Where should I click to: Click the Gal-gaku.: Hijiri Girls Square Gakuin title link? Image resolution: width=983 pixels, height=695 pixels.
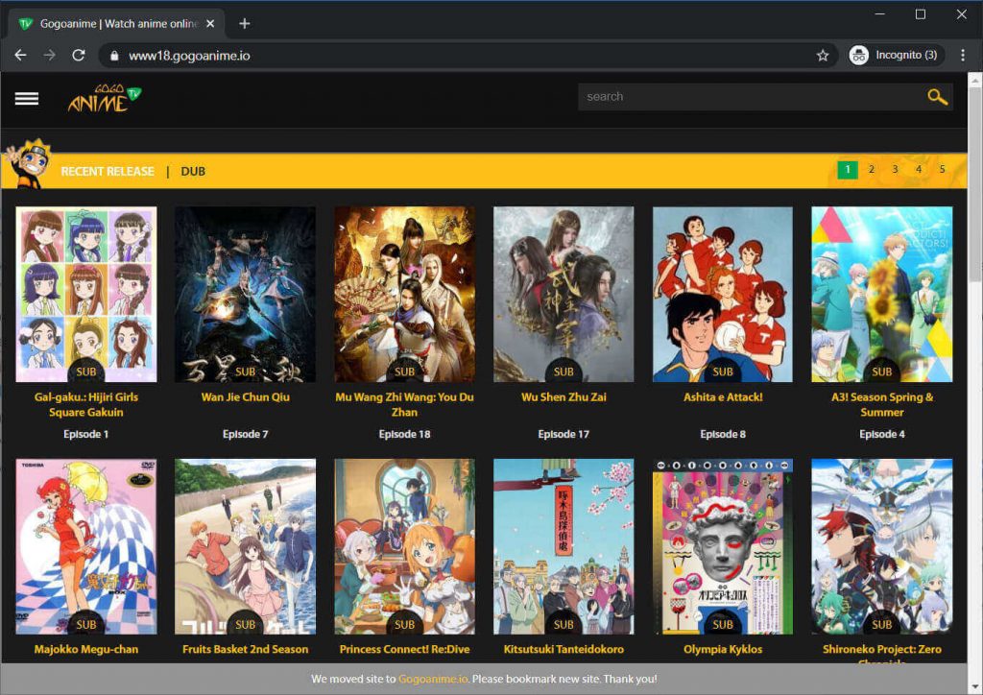pyautogui.click(x=86, y=404)
